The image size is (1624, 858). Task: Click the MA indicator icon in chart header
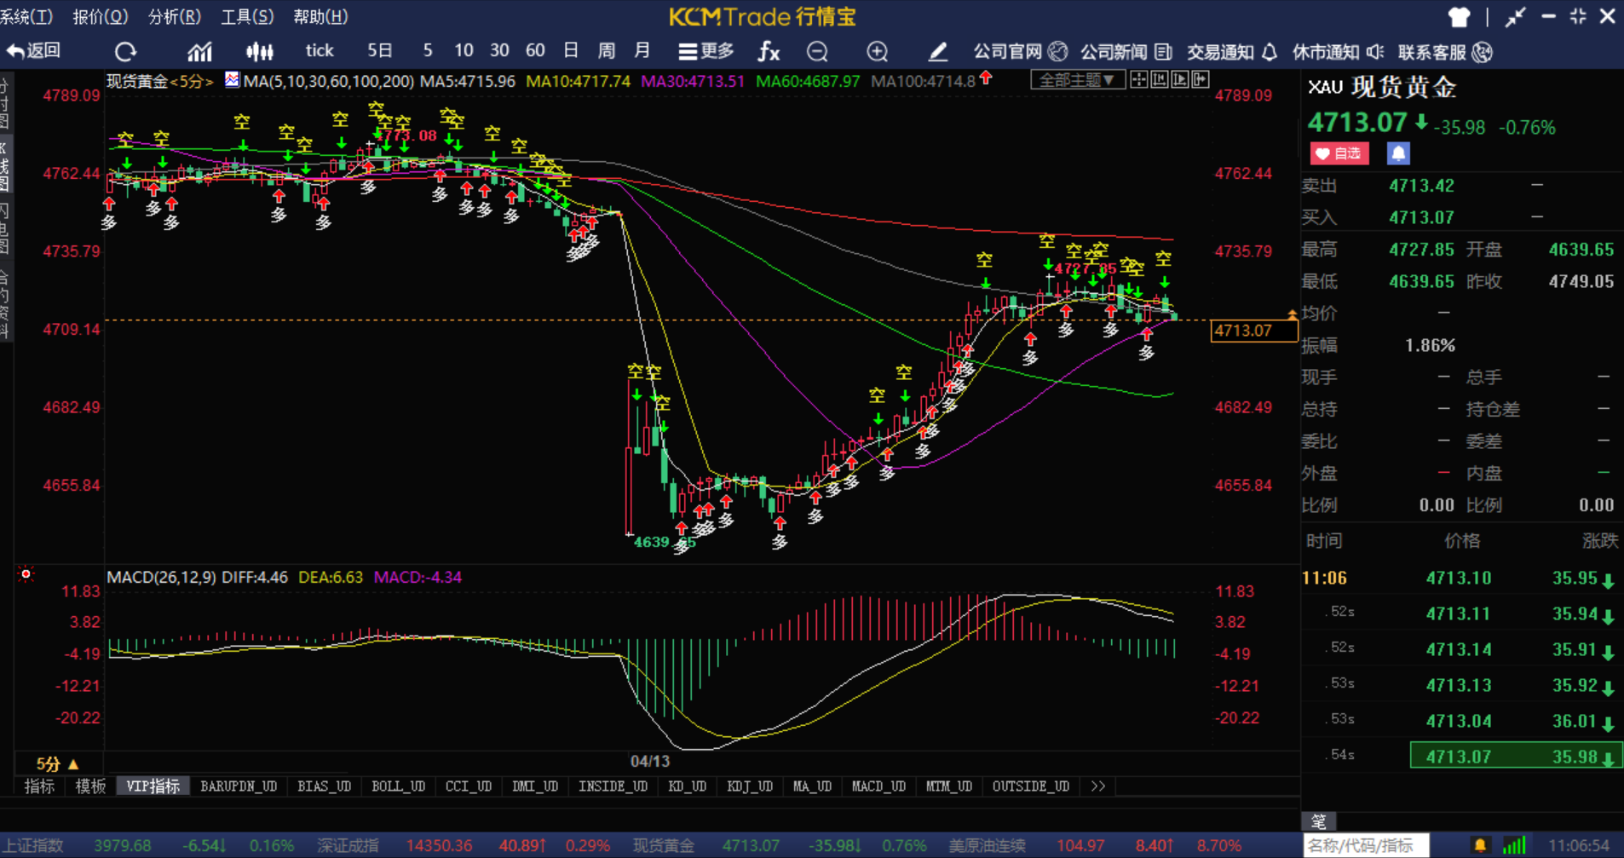click(232, 80)
